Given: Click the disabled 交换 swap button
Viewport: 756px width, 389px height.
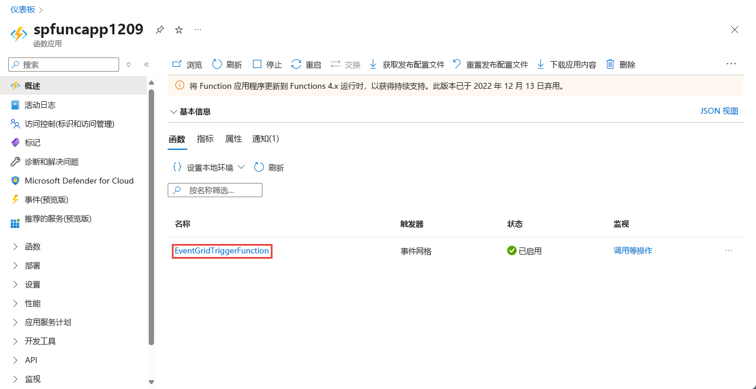Looking at the screenshot, I should click(x=345, y=65).
